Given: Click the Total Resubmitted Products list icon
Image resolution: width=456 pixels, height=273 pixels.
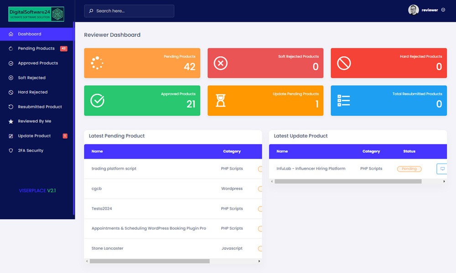Looking at the screenshot, I should (343, 101).
